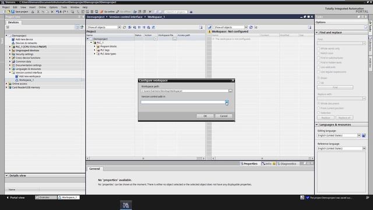Toggle Find in substructures checkbox
This screenshot has height=210, width=373.
pos(319,58)
